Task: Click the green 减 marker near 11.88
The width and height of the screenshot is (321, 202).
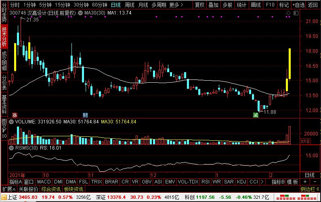Action: (x=256, y=115)
